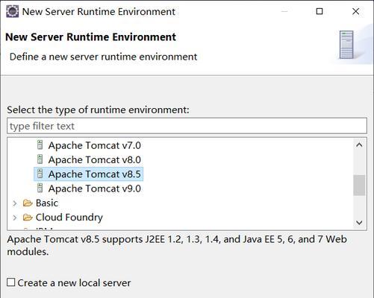
Task: Expand the Cloud Foundry tree node
Action: coord(15,218)
